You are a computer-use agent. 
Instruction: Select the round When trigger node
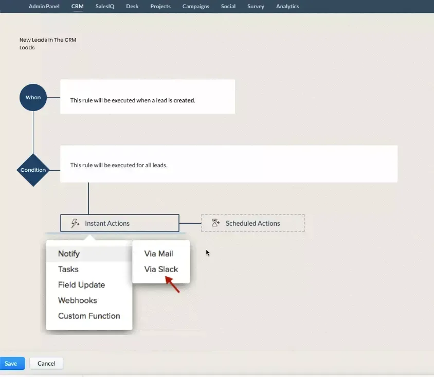pos(33,97)
